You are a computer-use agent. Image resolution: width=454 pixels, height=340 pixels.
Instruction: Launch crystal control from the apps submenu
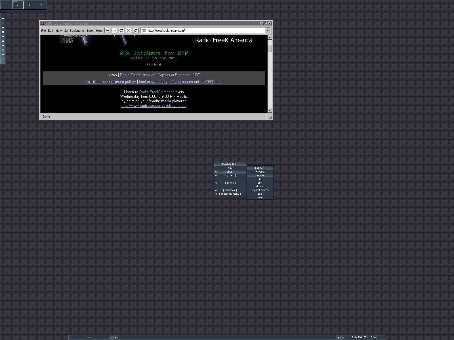point(260,190)
